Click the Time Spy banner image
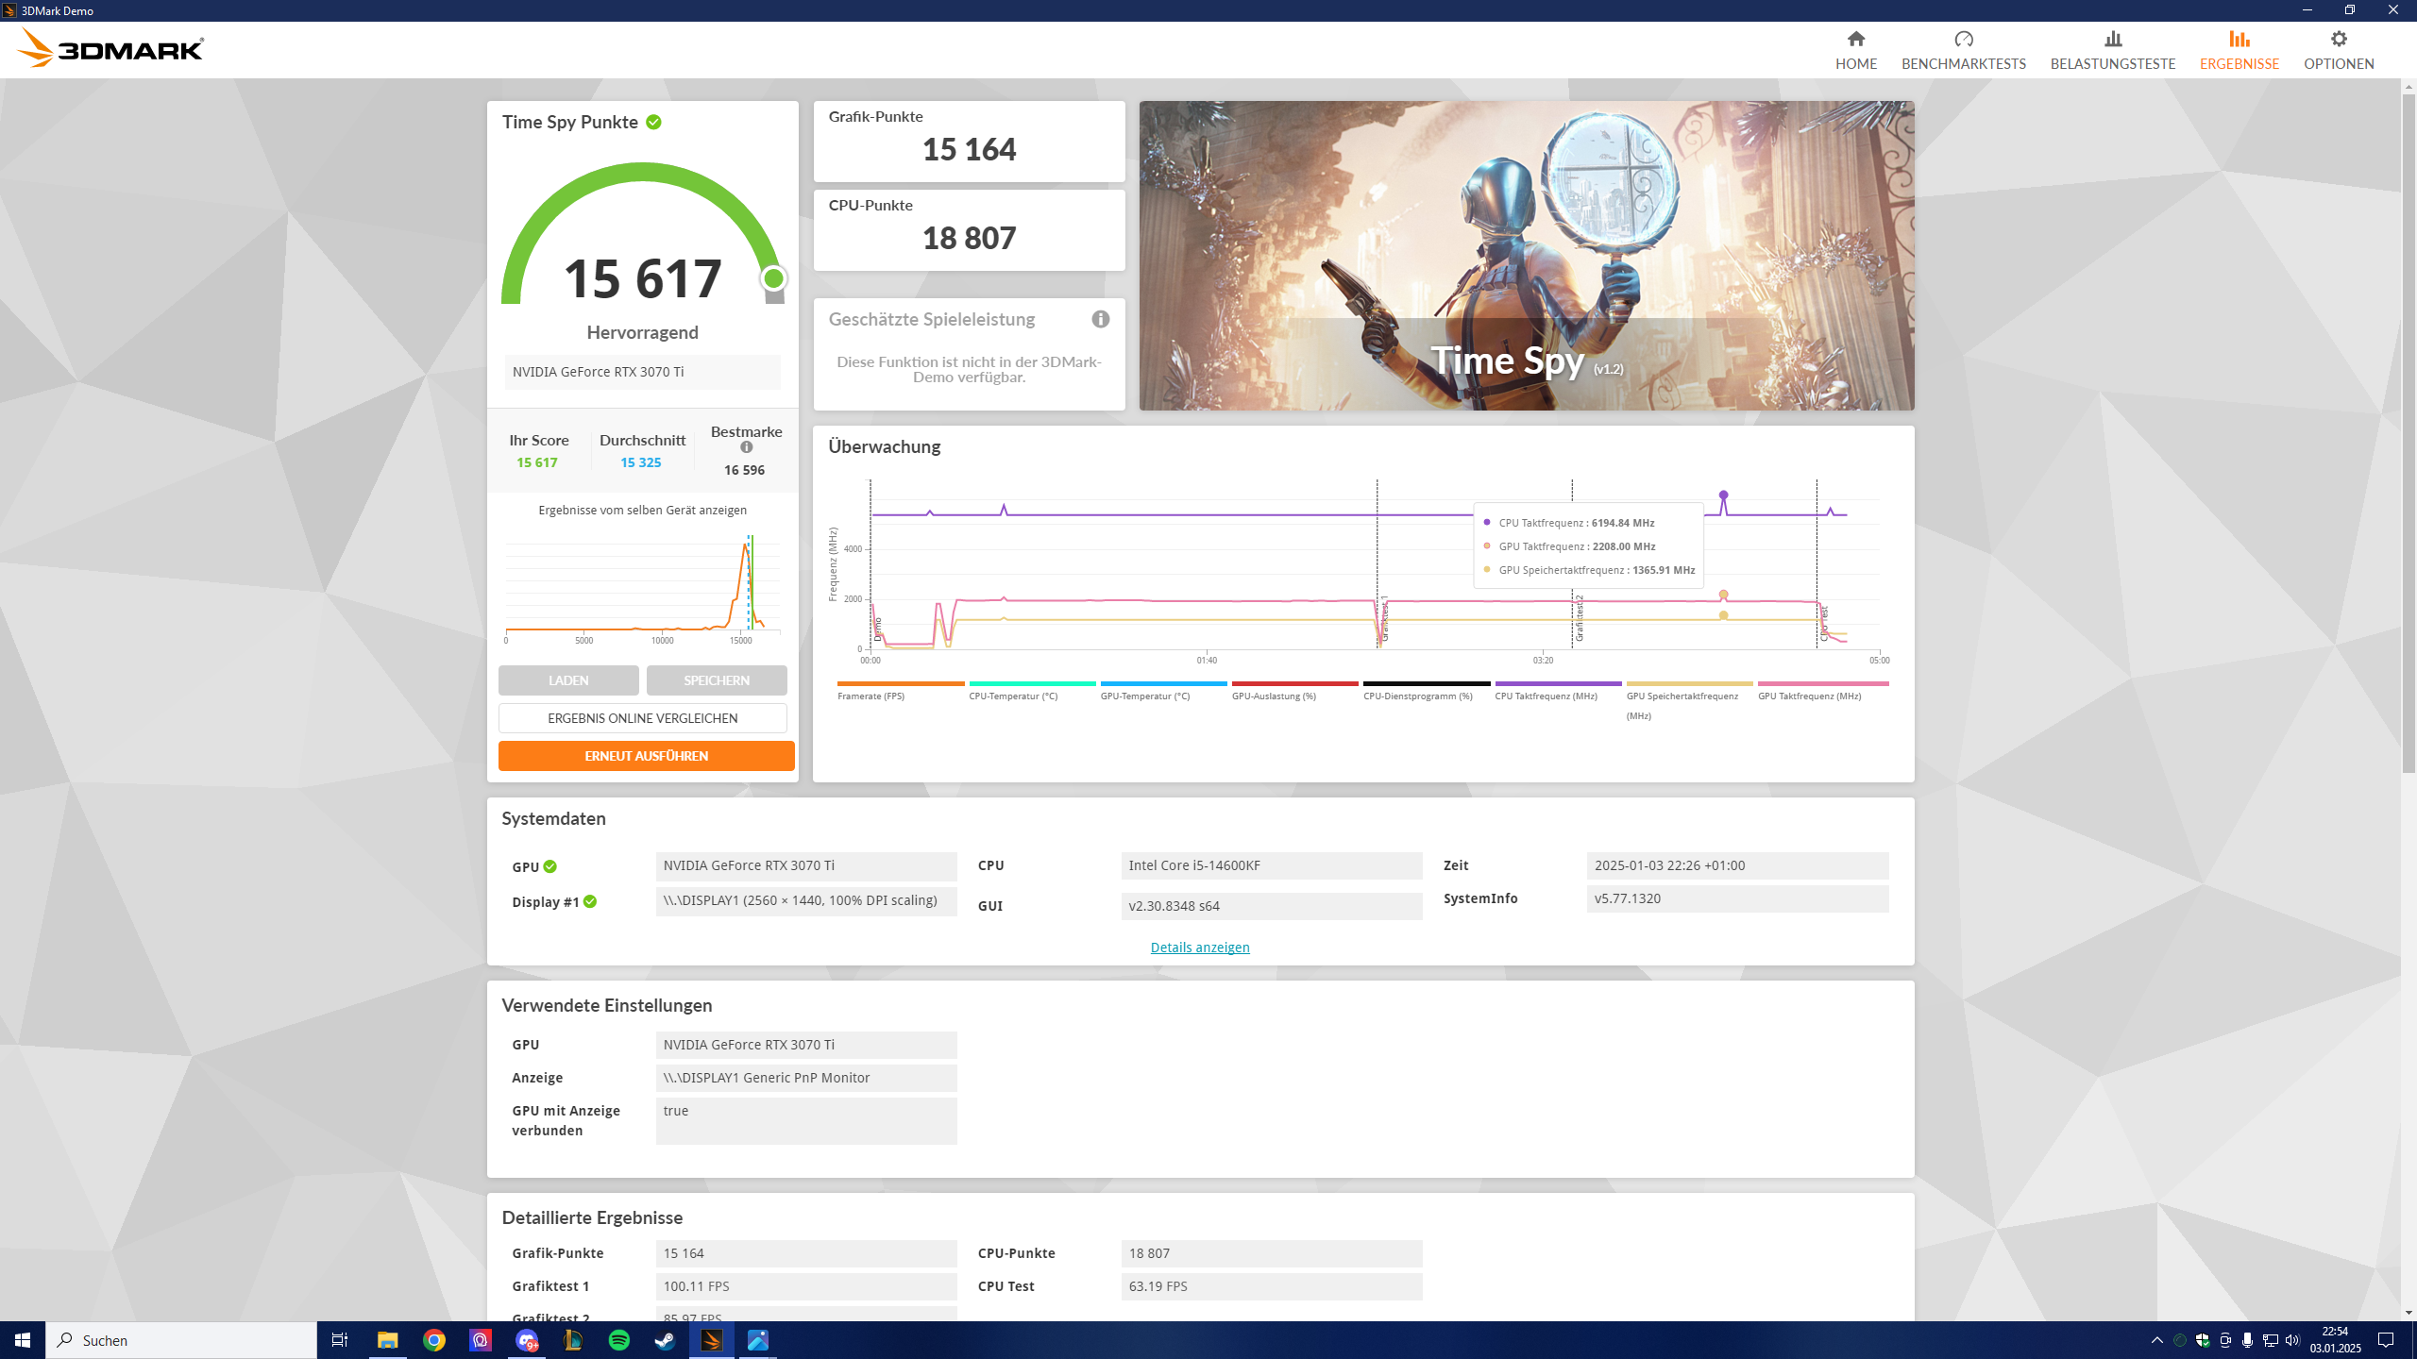2417x1359 pixels. (x=1526, y=255)
